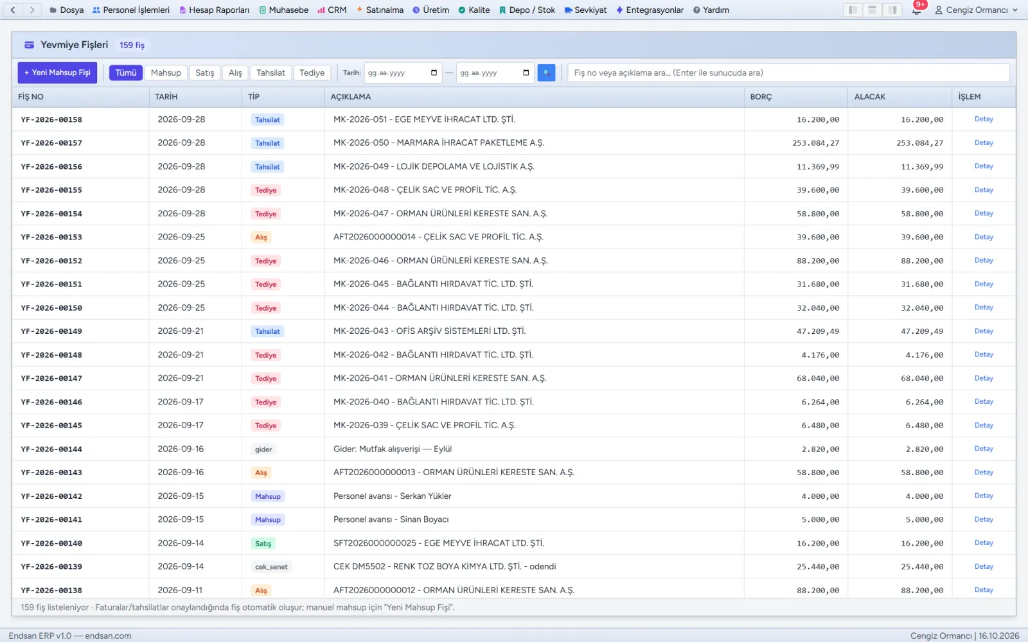Select the Tümü filter
This screenshot has width=1028, height=642.
(x=126, y=73)
